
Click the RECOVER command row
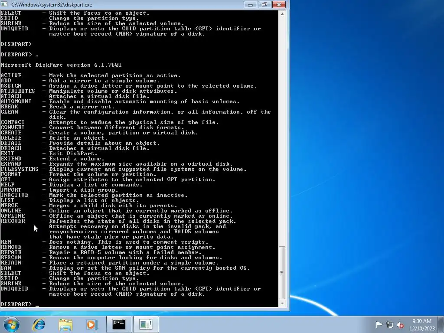118,229
